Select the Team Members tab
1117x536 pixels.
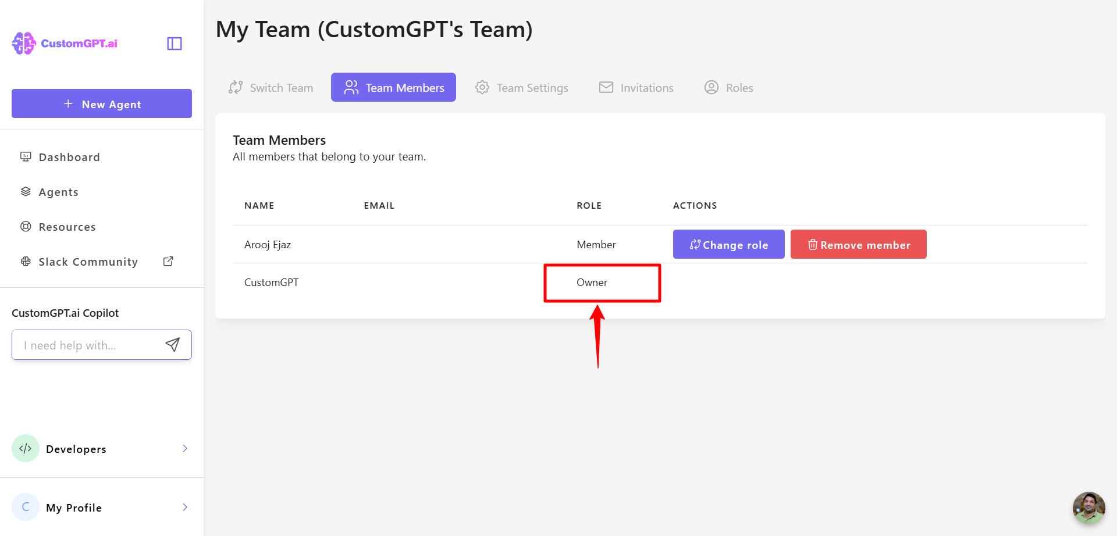point(393,87)
